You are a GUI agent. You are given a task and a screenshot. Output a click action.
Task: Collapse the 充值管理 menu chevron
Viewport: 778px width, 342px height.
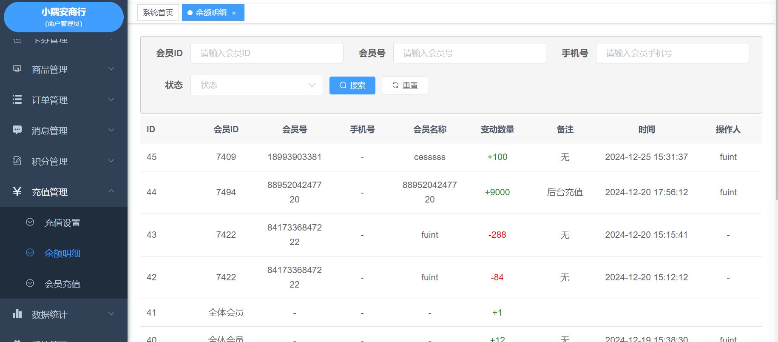(111, 191)
